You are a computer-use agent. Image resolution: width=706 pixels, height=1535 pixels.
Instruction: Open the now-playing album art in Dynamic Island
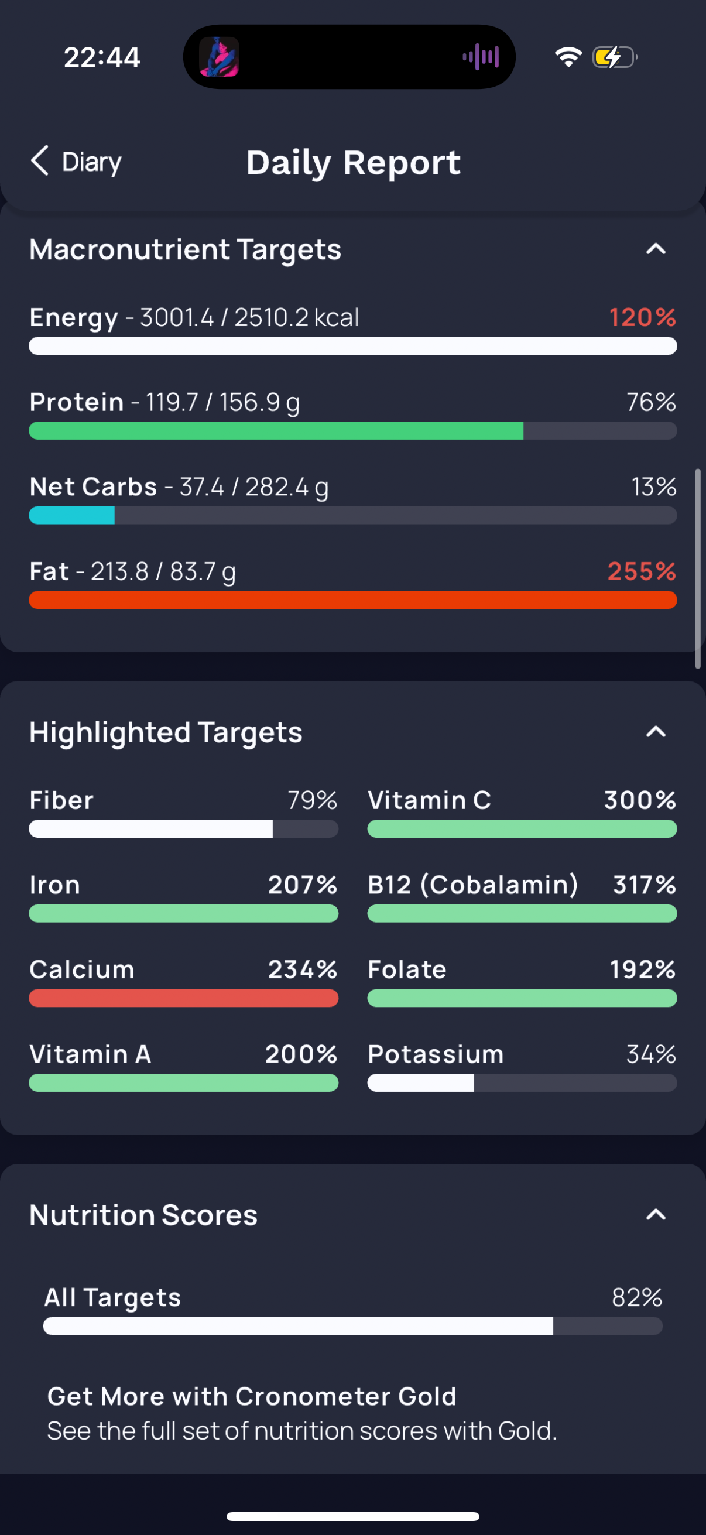point(220,57)
